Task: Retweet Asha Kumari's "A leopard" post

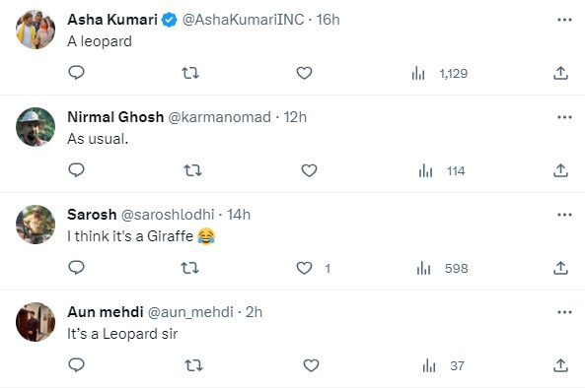Action: [190, 73]
